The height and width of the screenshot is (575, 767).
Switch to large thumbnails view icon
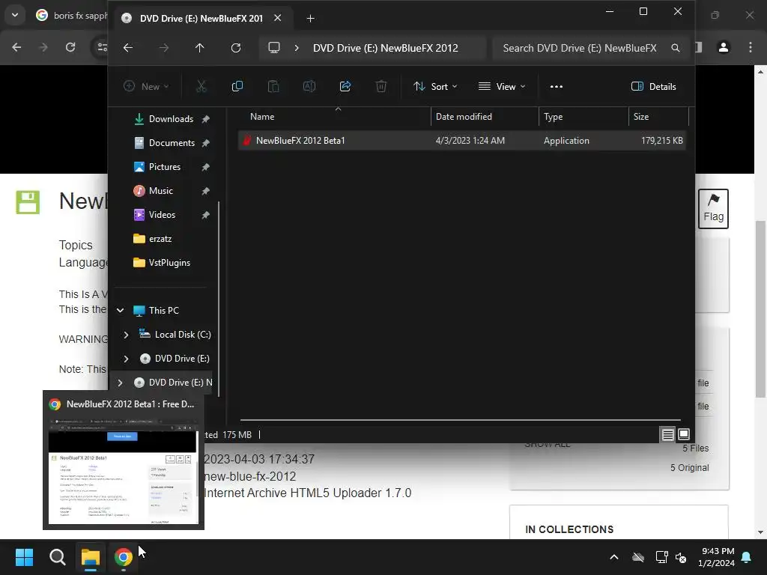coord(683,434)
